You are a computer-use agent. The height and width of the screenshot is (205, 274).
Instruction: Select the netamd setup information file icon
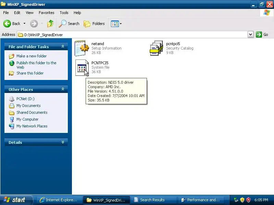[82, 48]
